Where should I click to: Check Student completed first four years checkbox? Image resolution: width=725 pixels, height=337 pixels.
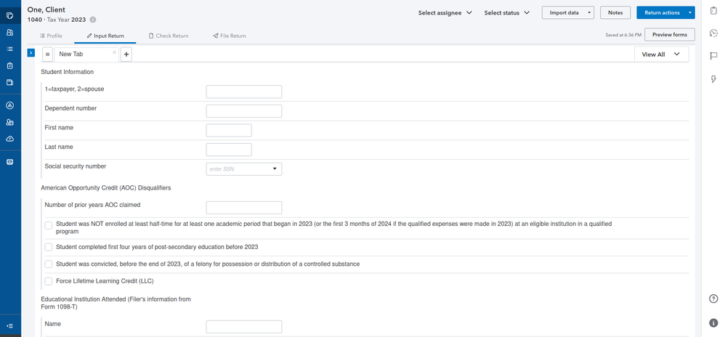pyautogui.click(x=49, y=248)
